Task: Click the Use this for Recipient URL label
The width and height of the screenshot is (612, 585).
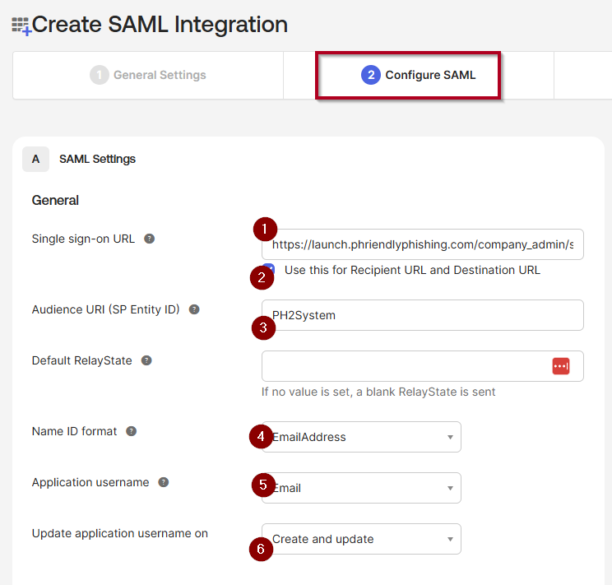Action: pyautogui.click(x=412, y=270)
